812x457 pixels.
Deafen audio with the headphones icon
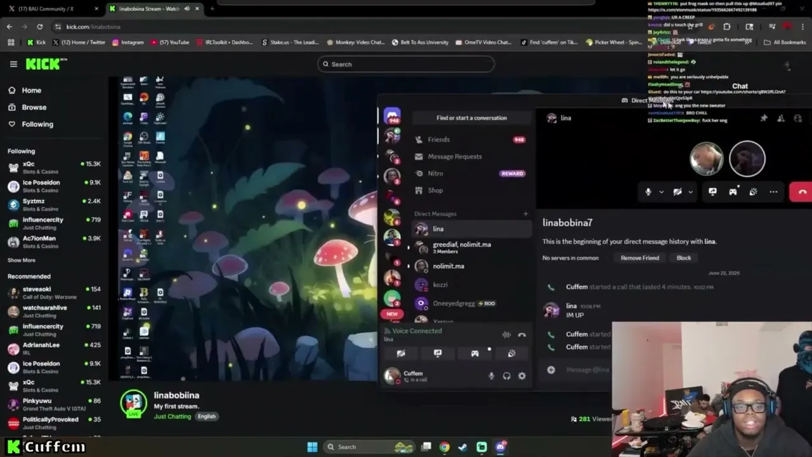pyautogui.click(x=507, y=376)
